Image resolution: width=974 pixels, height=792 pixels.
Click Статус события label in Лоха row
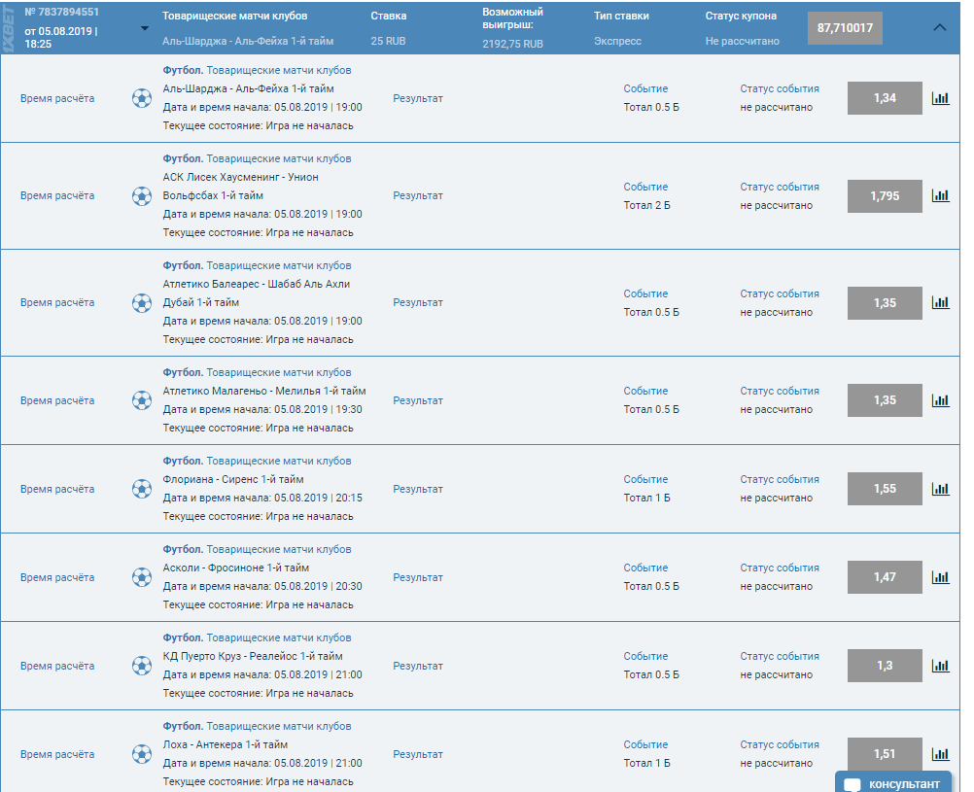(x=780, y=744)
